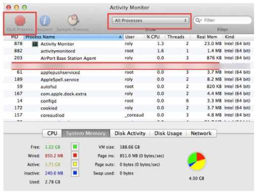Click the green Free memory color swatch
This screenshot has width=257, height=193.
75,147
